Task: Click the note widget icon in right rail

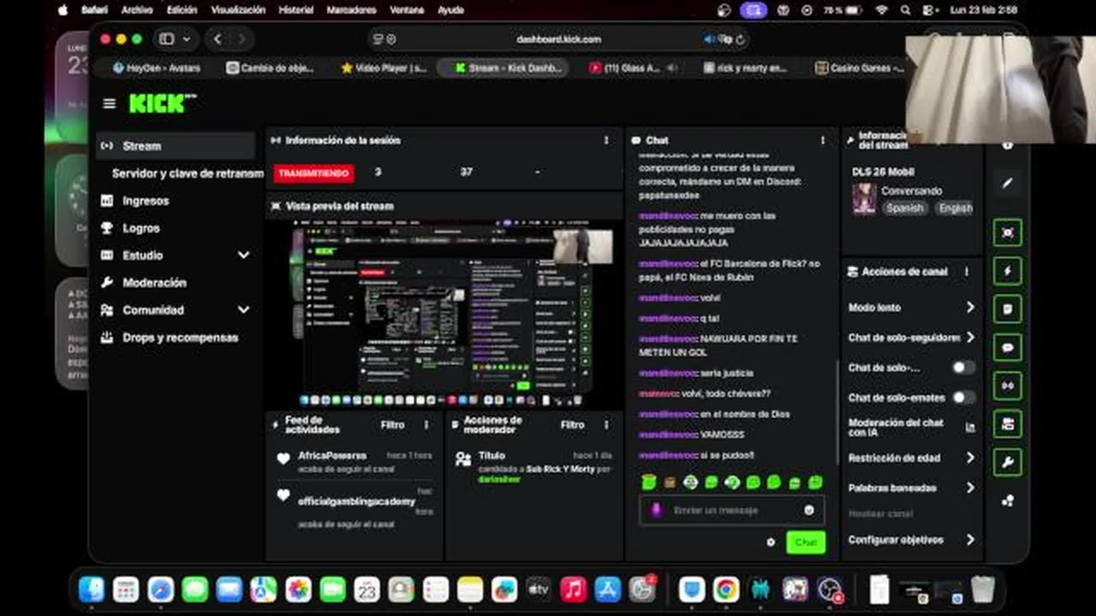Action: point(1008,309)
